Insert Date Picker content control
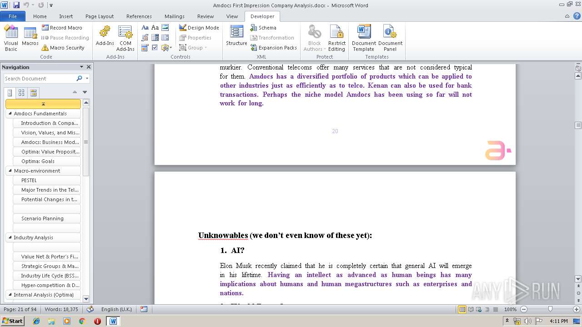 click(145, 48)
